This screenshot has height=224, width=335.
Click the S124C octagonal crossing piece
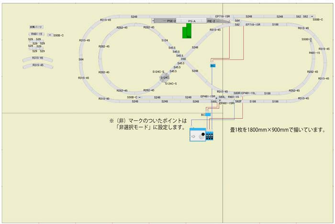164,77
